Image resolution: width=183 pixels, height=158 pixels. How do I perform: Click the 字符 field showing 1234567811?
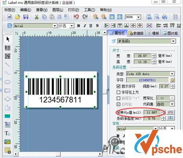(147, 80)
